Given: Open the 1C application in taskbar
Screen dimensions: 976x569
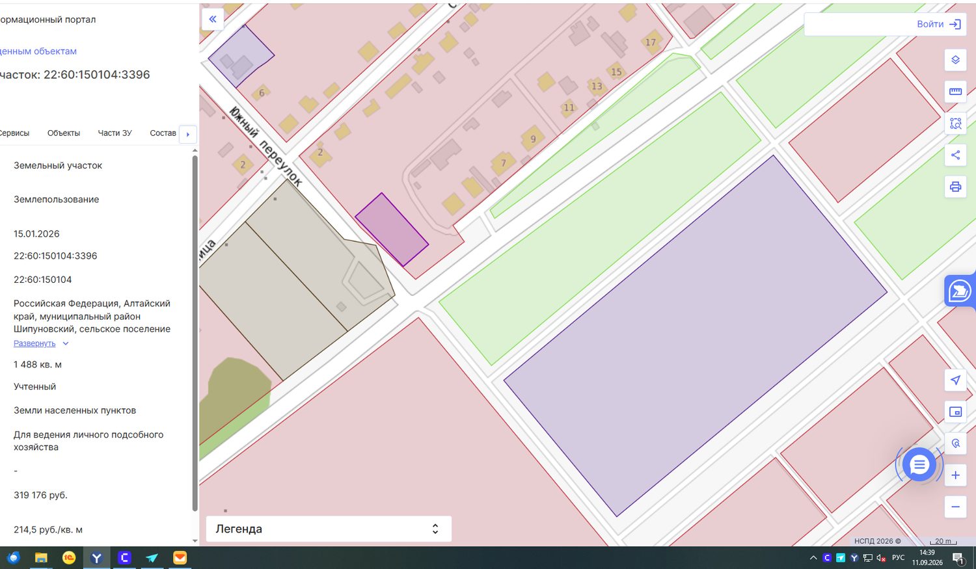Looking at the screenshot, I should pyautogui.click(x=69, y=558).
